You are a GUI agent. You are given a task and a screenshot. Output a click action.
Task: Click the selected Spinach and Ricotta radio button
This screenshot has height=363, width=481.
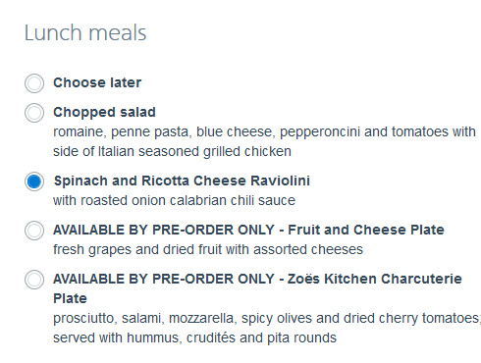pyautogui.click(x=34, y=181)
